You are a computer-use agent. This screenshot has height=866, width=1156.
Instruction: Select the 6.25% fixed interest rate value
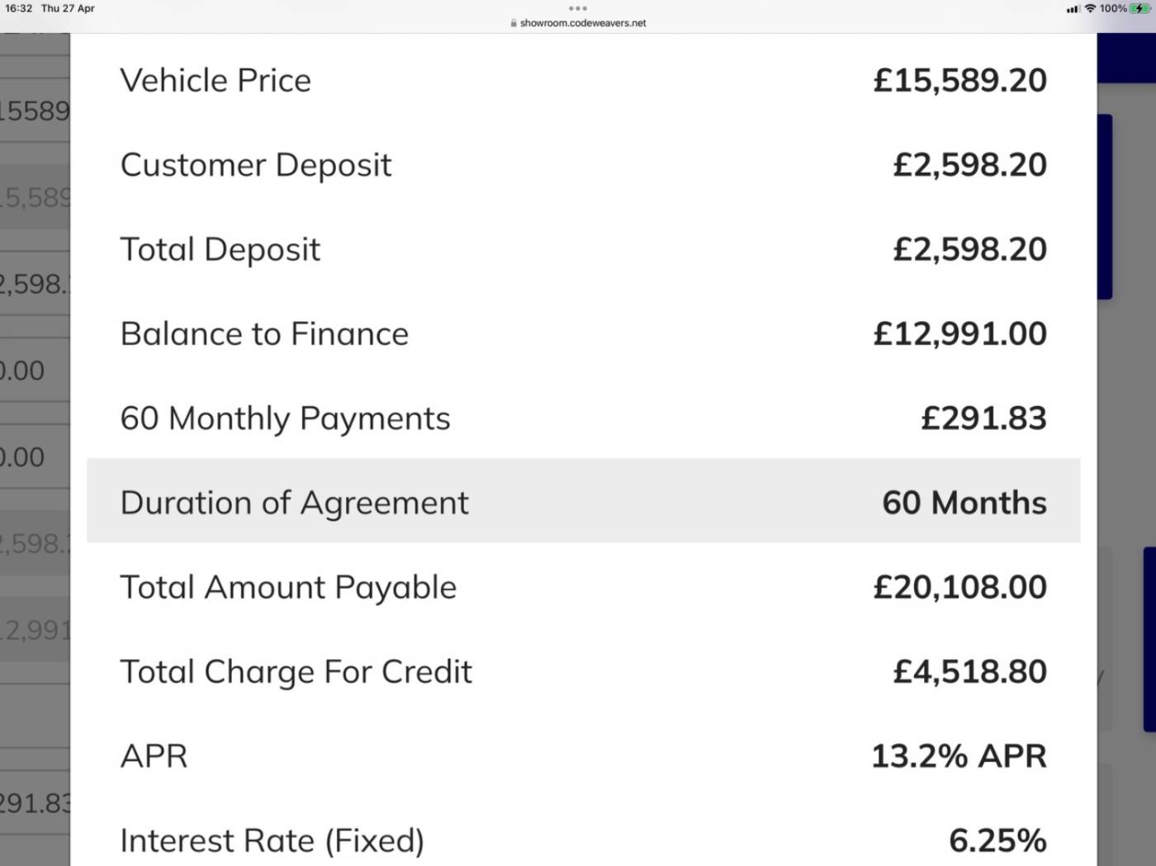(997, 840)
